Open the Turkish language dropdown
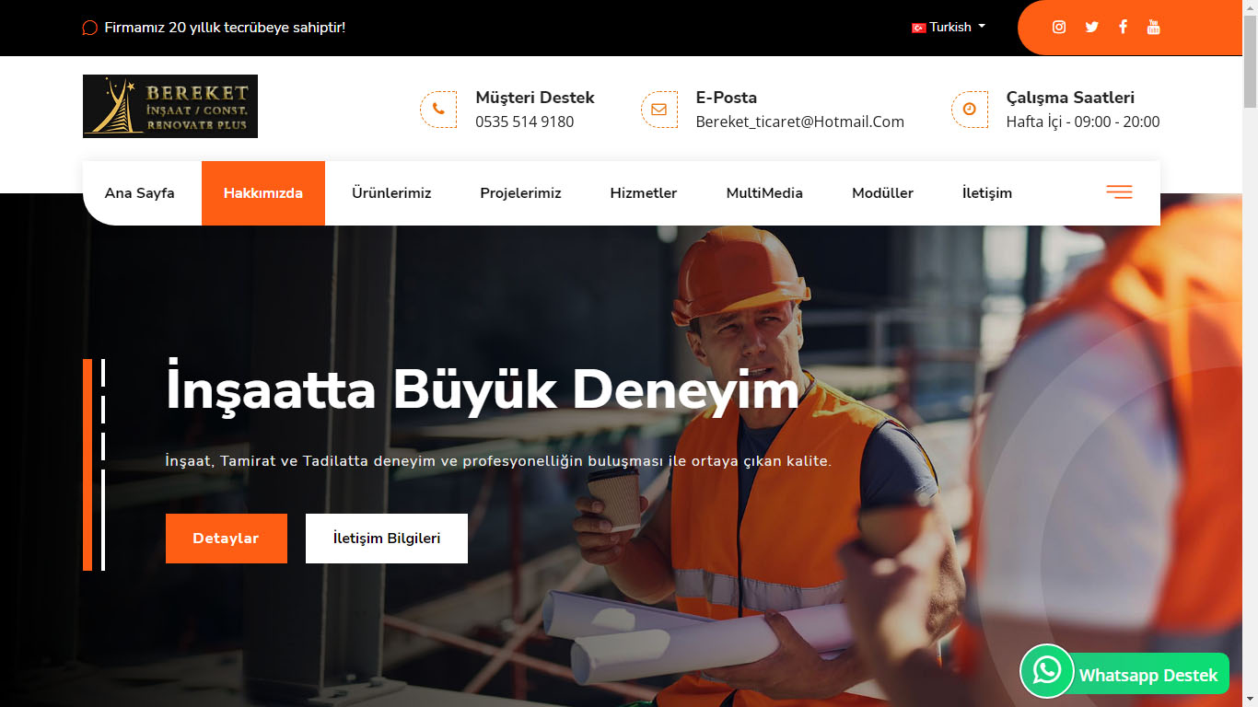The width and height of the screenshot is (1258, 707). click(949, 28)
